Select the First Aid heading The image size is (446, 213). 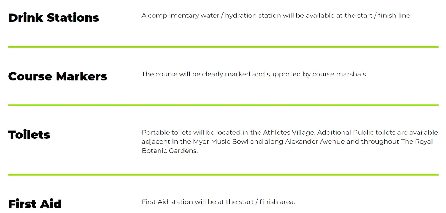(x=35, y=204)
